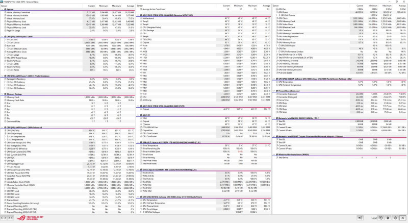Collapse the System section
This screenshot has width=408, height=223.
click(2, 9)
